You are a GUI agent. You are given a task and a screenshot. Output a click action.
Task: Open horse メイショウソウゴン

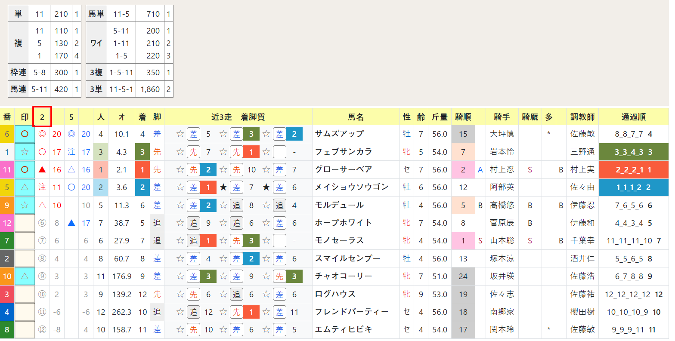point(352,187)
